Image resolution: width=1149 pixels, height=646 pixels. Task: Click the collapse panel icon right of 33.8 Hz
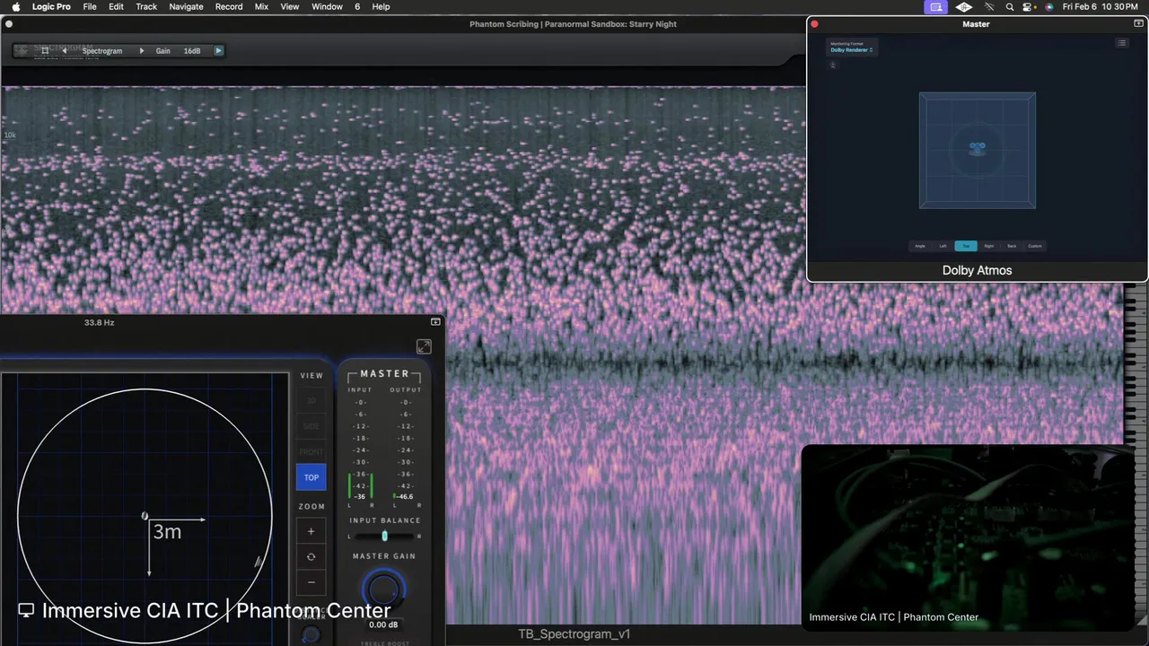tap(435, 322)
